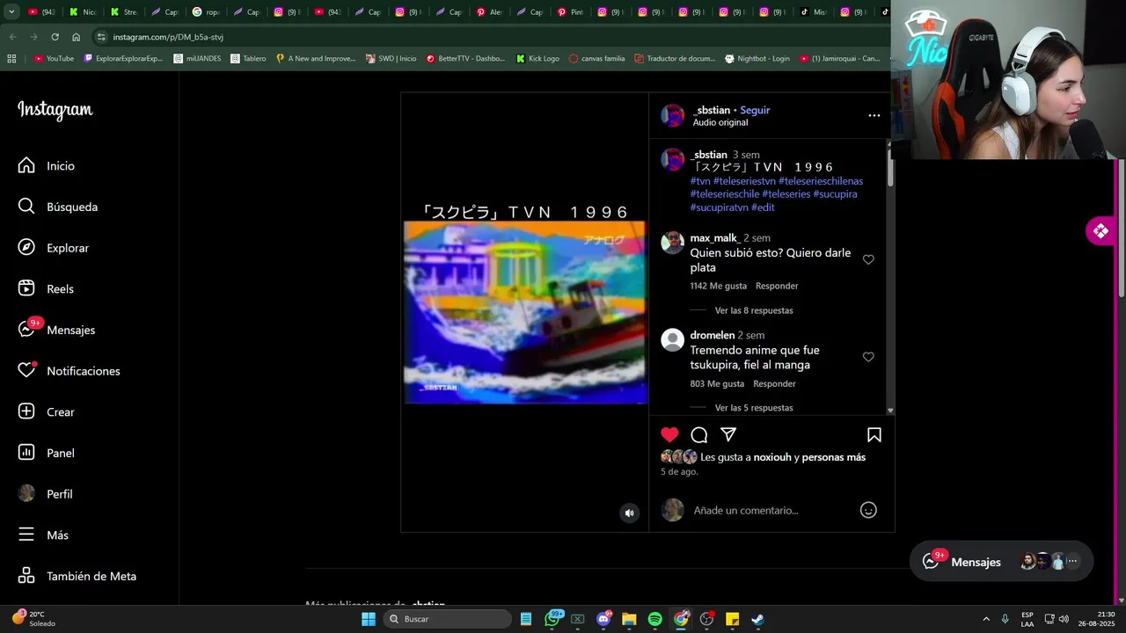The image size is (1126, 633).
Task: Reload the page
Action: pos(55,37)
